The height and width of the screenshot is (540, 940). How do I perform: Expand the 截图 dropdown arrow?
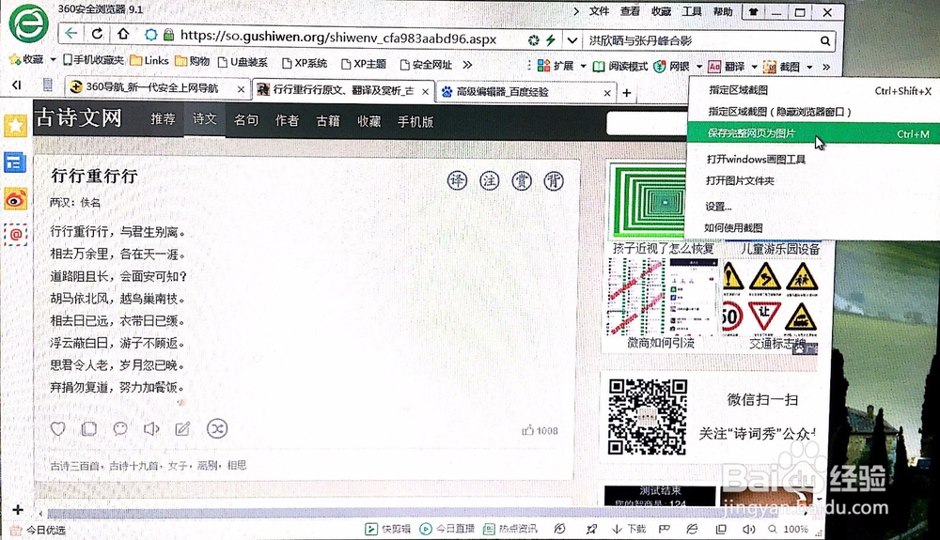809,67
